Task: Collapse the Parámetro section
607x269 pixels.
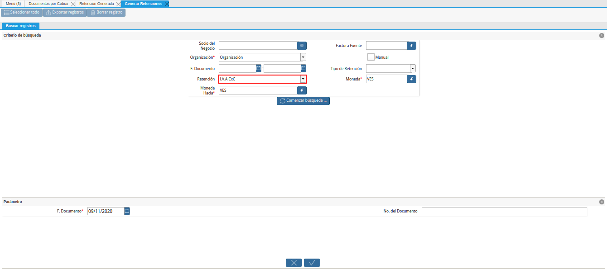Action: [602, 202]
